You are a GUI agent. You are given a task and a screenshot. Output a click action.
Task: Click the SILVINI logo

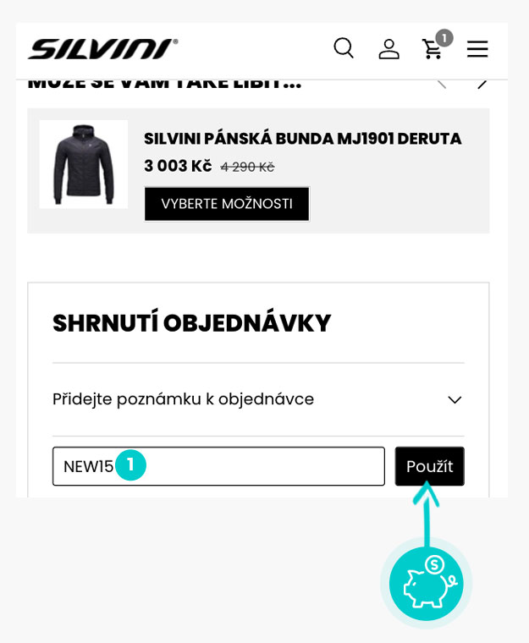pyautogui.click(x=102, y=49)
